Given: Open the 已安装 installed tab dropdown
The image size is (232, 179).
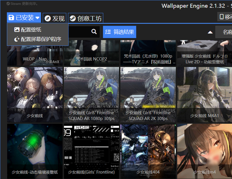Looking at the screenshot, I should [x=24, y=18].
